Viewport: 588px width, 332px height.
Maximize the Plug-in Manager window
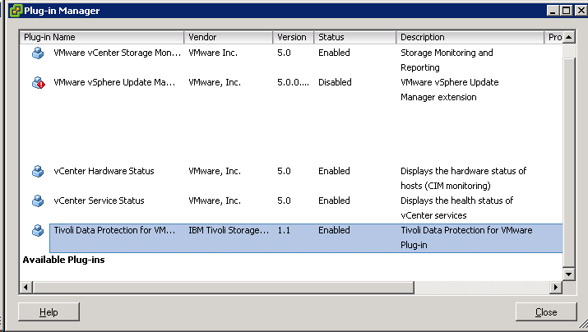pyautogui.click(x=564, y=10)
